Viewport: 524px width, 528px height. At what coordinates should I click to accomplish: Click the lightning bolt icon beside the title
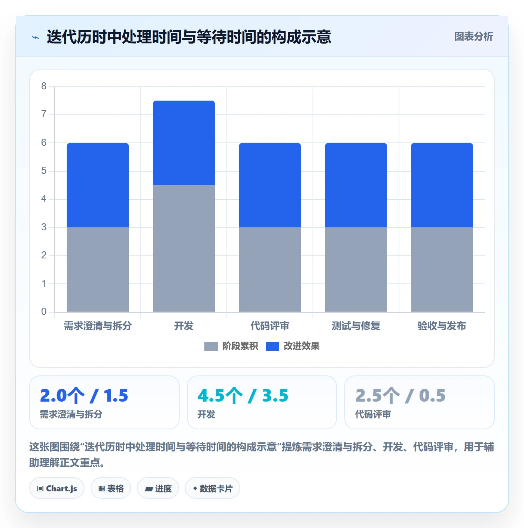point(36,37)
